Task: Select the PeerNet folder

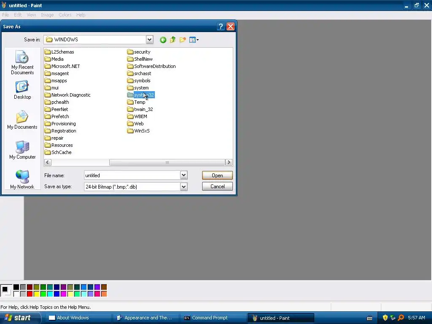Action: (x=56, y=109)
